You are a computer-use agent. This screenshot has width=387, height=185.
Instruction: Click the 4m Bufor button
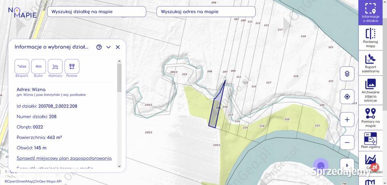(38, 67)
